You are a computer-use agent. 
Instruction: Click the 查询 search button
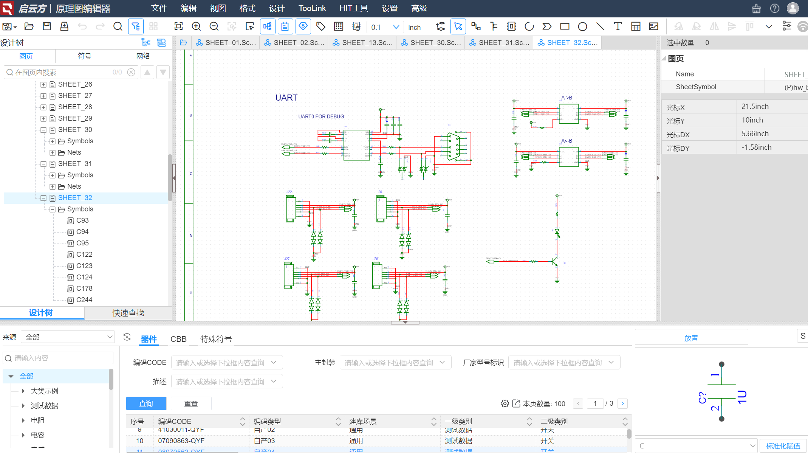[146, 403]
